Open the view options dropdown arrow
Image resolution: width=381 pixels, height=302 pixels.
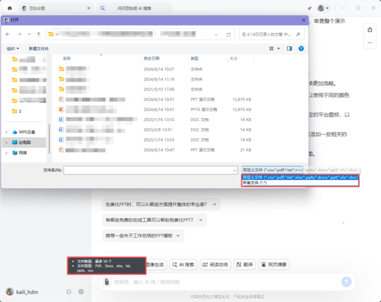279,49
